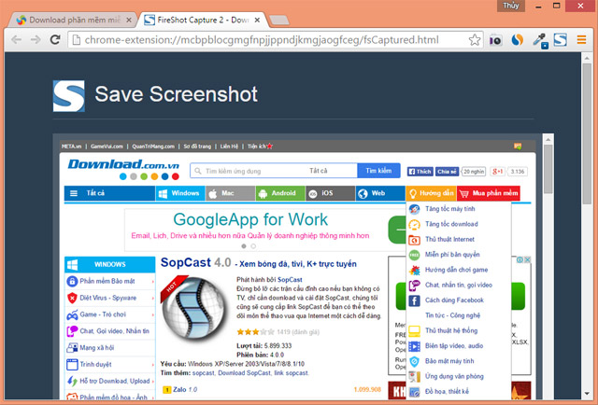
Task: Click the Tăng tốc download gauge icon
Action: pyautogui.click(x=414, y=224)
